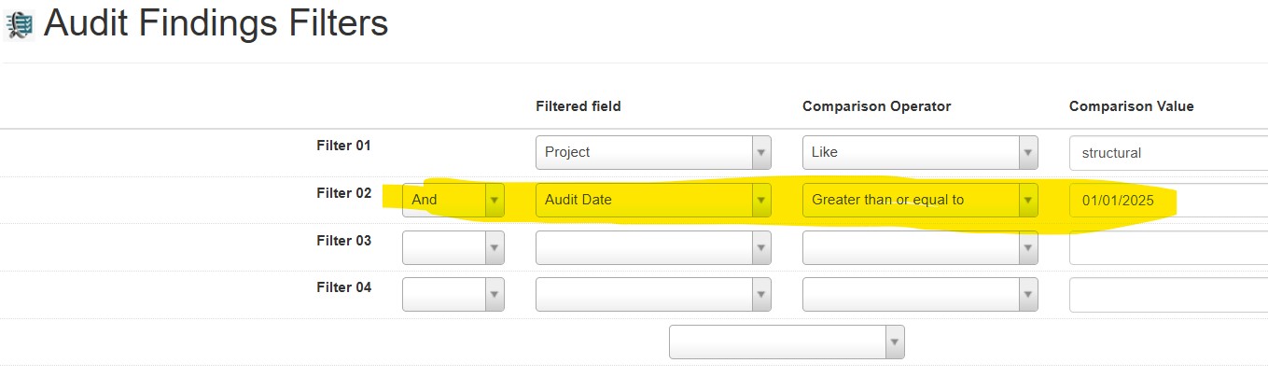The image size is (1268, 377).
Task: Open Filter 02 logical operator dropdown showing And
Action: [x=453, y=200]
